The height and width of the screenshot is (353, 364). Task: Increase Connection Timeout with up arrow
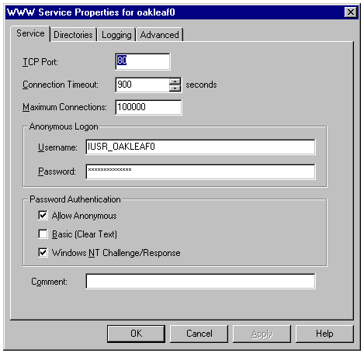click(x=175, y=81)
